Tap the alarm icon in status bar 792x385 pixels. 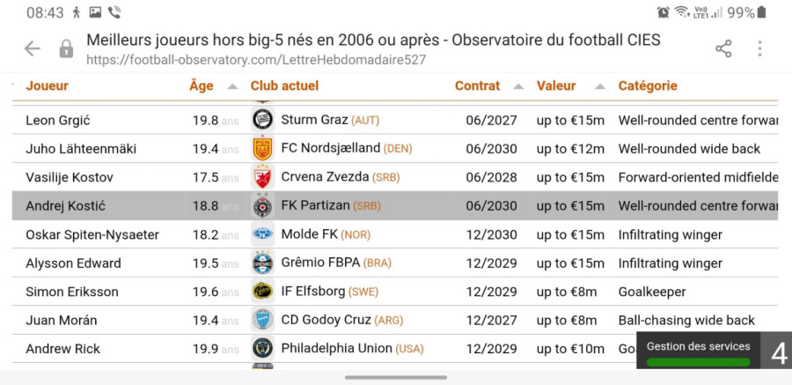click(x=663, y=12)
